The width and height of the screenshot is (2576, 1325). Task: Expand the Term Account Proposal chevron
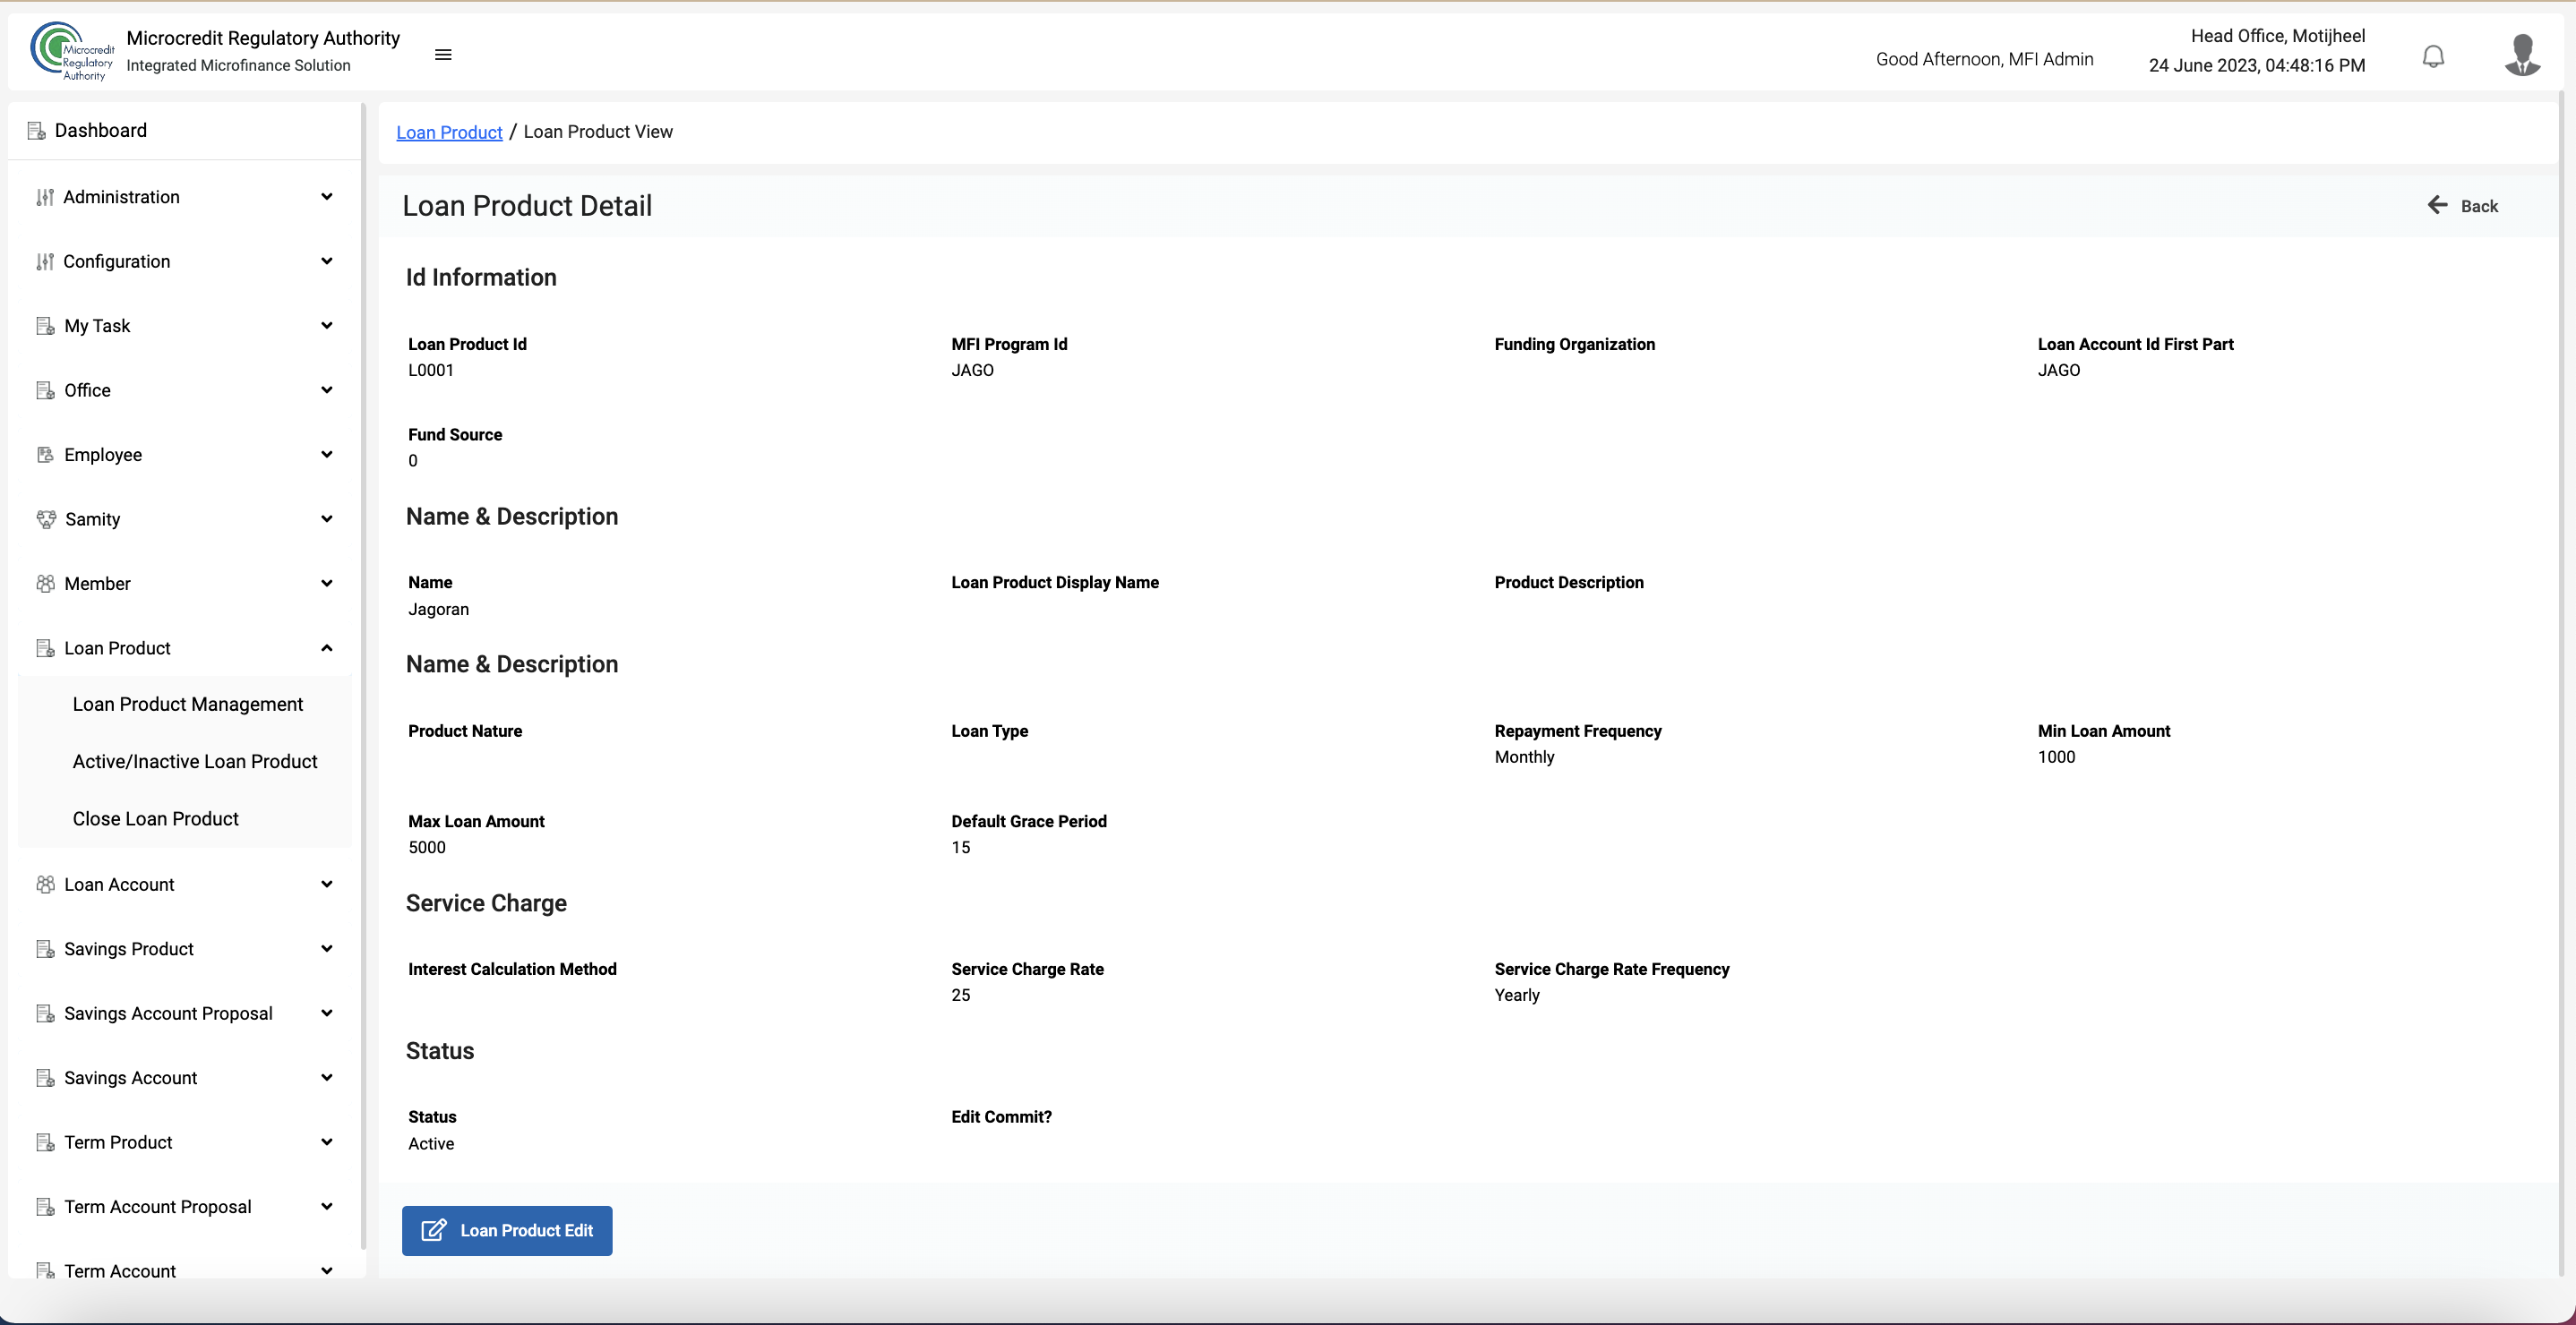[x=326, y=1206]
